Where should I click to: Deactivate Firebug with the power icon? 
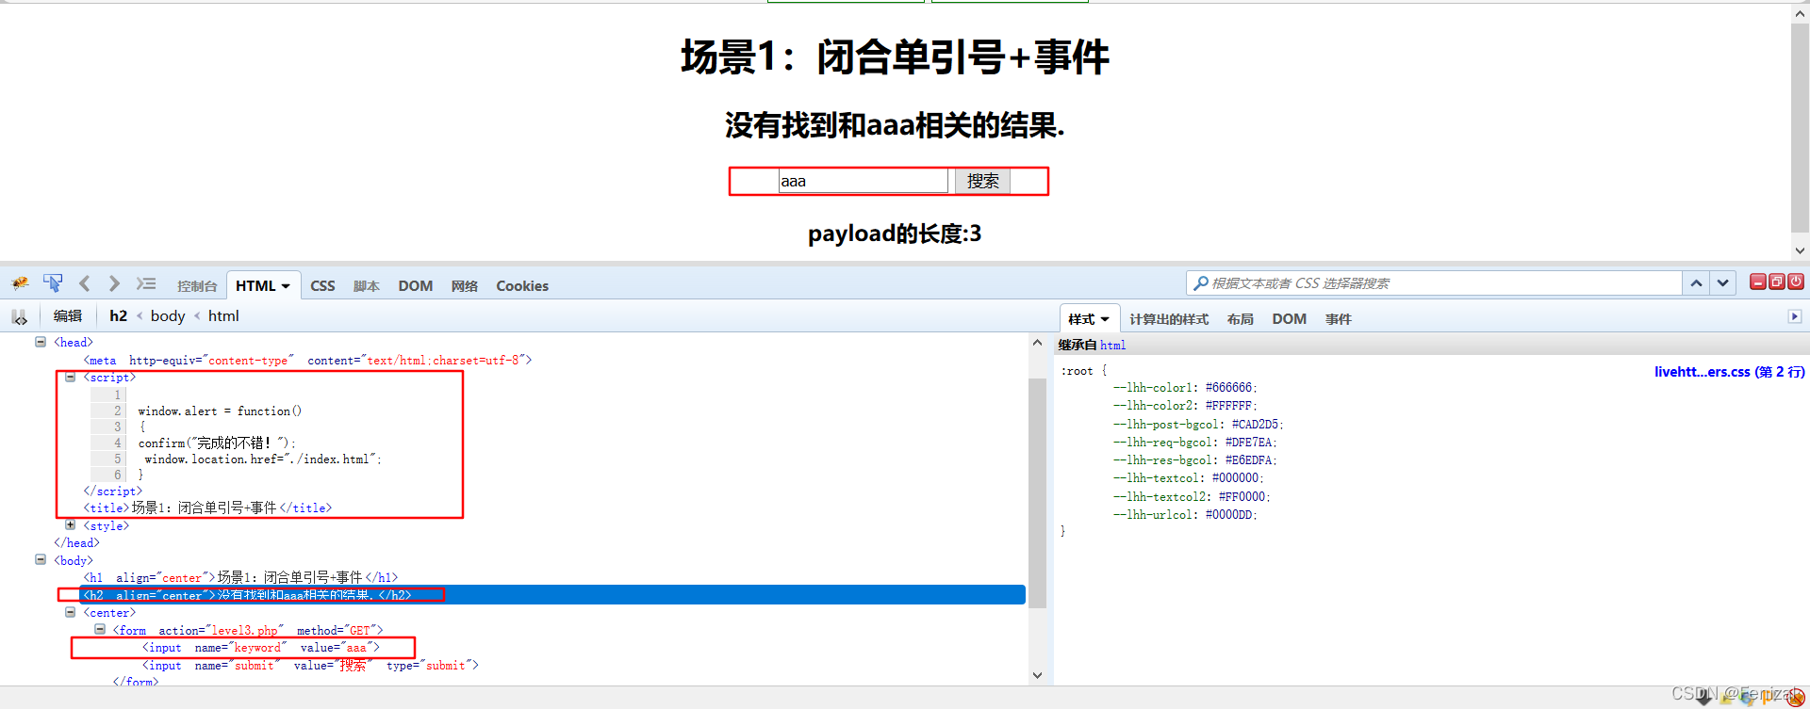pyautogui.click(x=1796, y=282)
